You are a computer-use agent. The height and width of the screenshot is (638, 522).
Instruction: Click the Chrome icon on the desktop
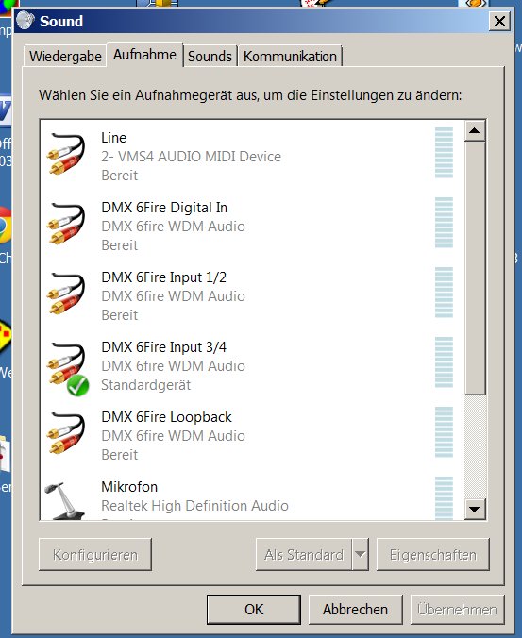click(x=5, y=225)
